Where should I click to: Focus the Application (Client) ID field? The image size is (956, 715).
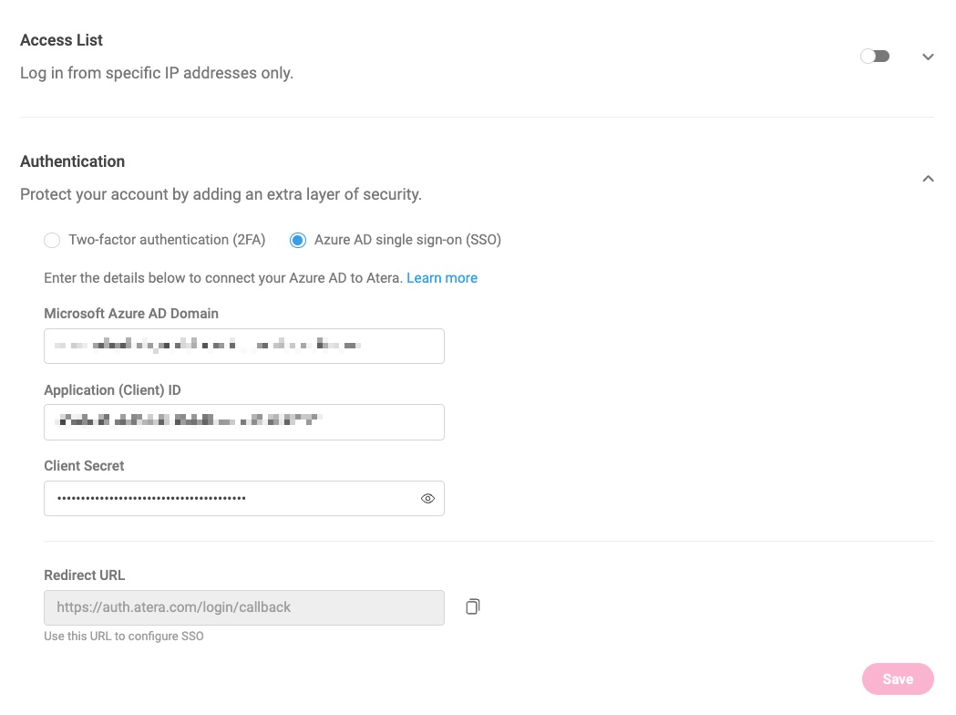pos(244,422)
